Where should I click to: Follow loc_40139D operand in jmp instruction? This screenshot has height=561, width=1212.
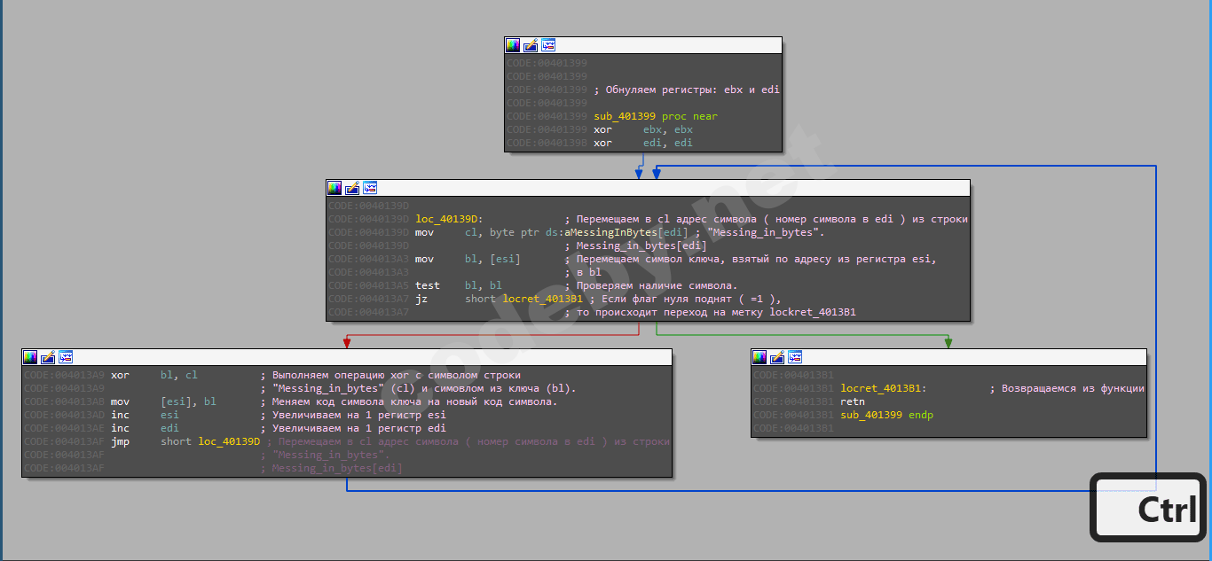pos(229,441)
